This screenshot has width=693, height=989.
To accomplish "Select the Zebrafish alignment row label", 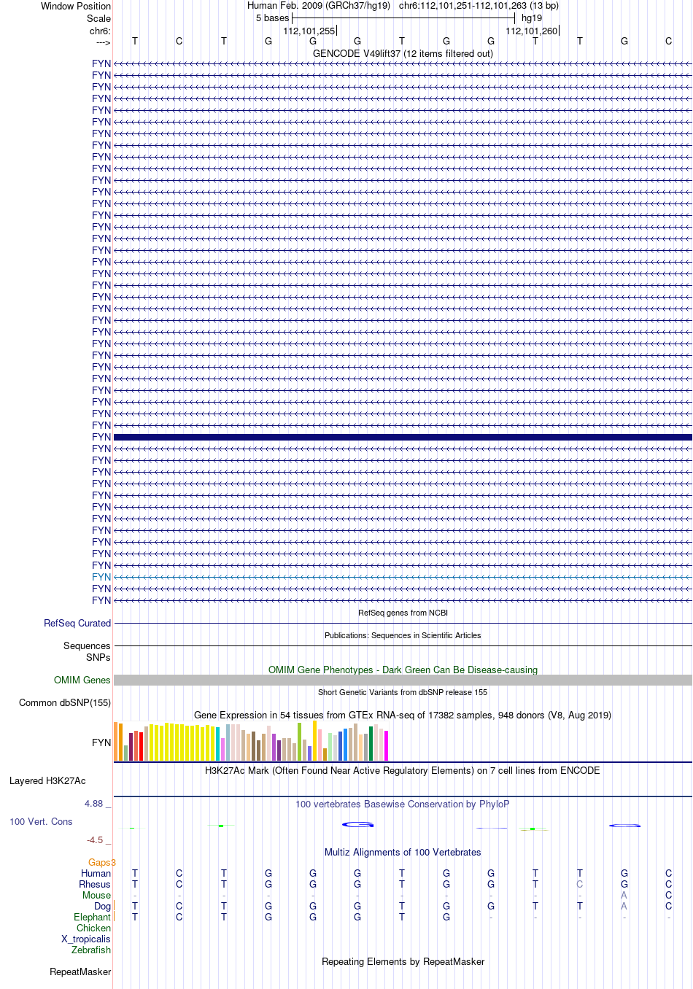I will 91,950.
